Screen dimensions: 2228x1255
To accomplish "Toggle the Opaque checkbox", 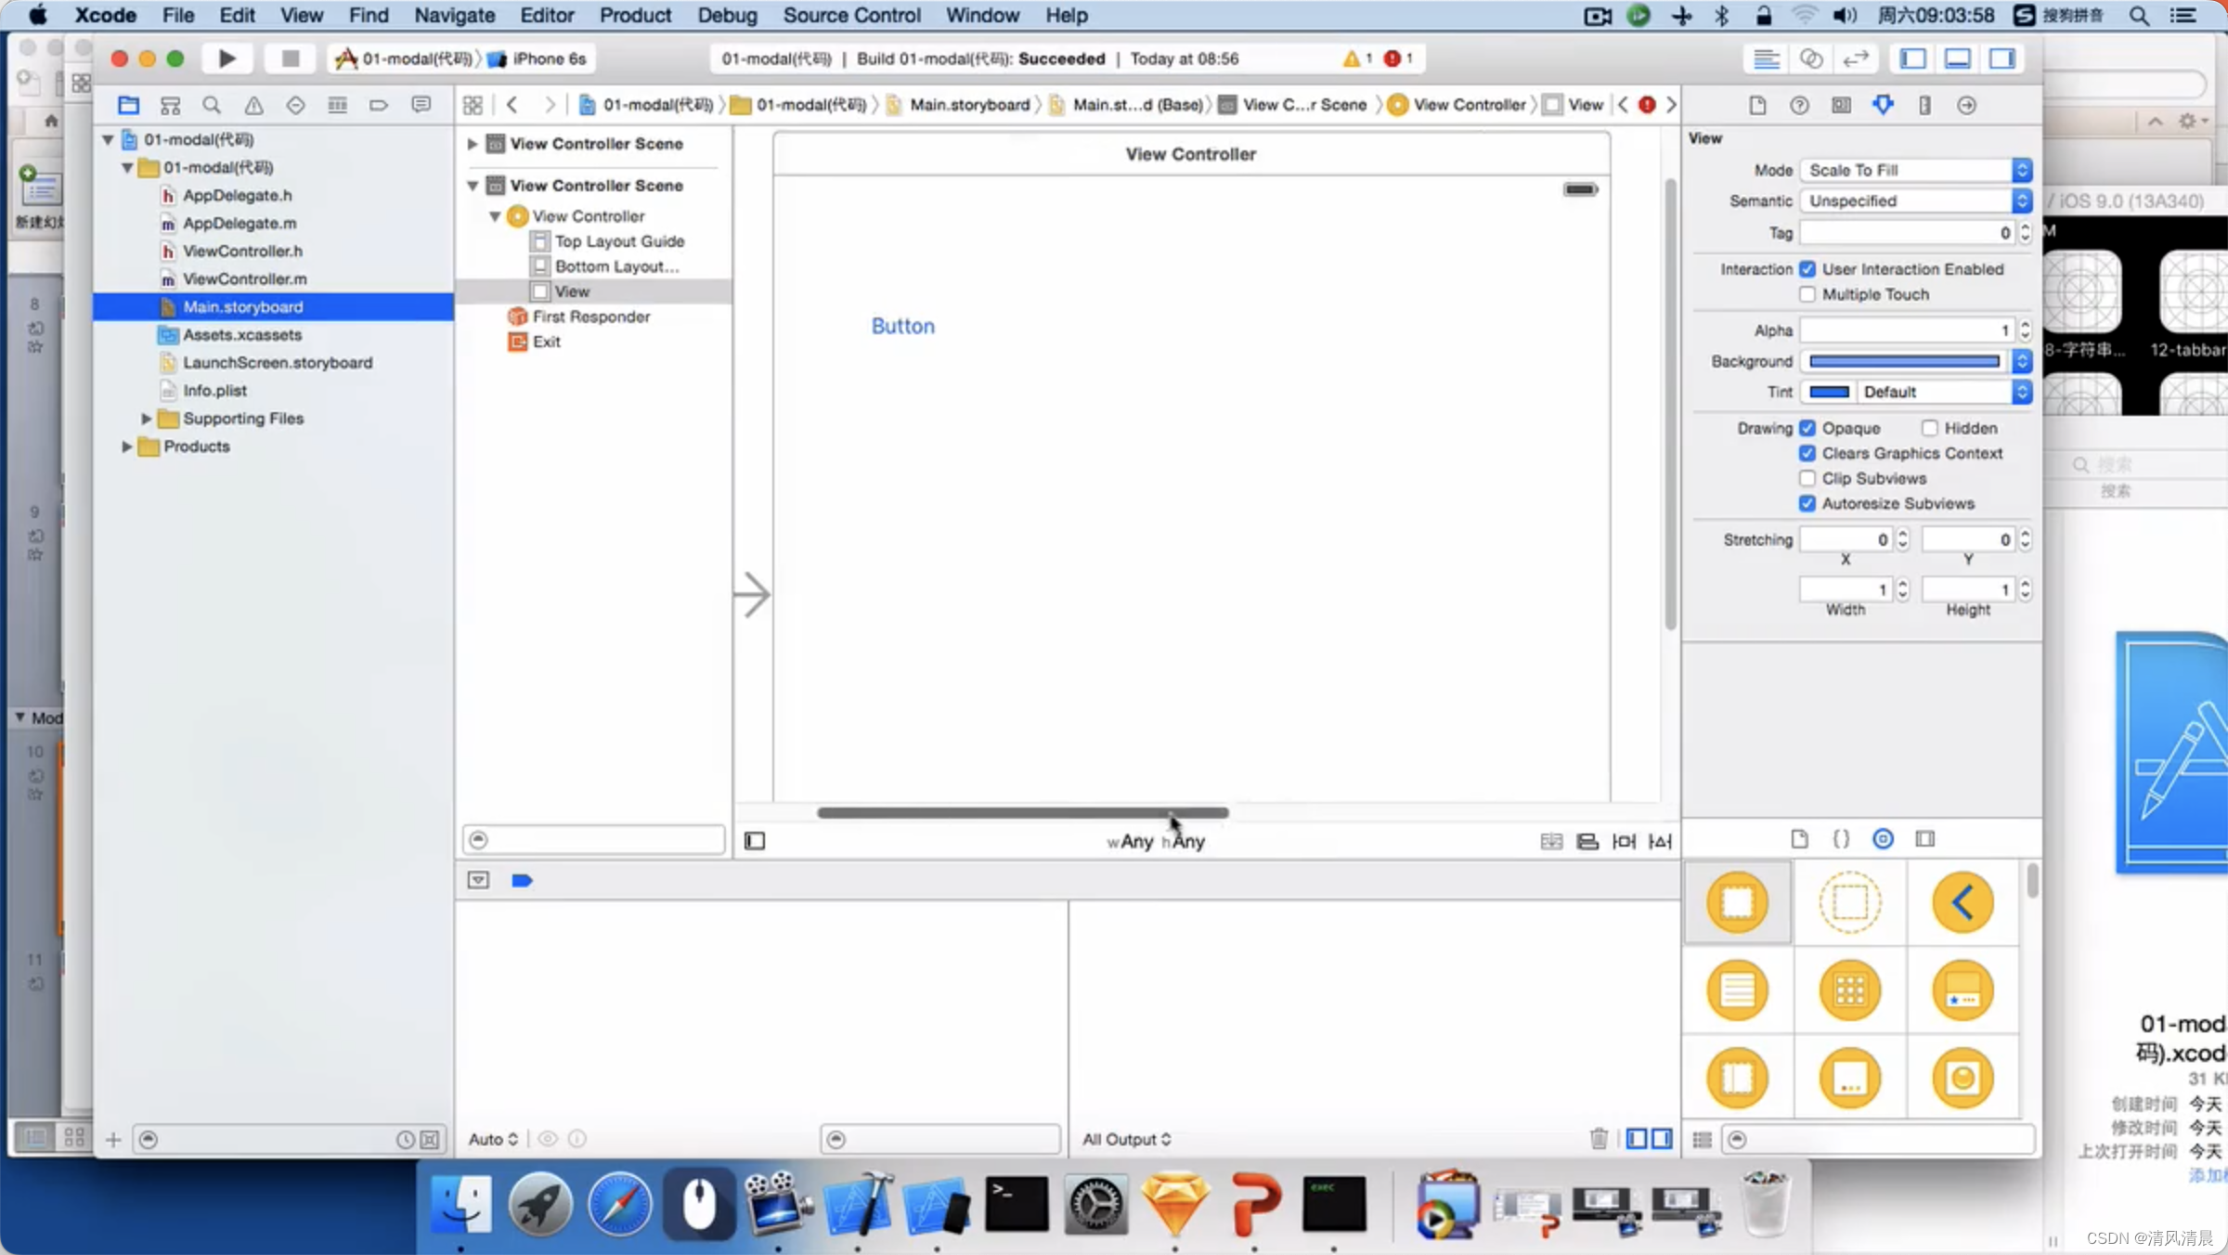I will click(x=1807, y=428).
